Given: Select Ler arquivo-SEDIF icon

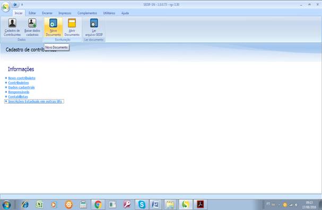Looking at the screenshot, I should point(94,27).
